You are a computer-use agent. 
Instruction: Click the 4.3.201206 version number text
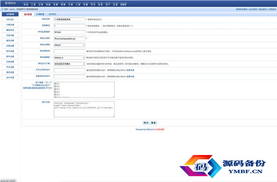(159, 129)
